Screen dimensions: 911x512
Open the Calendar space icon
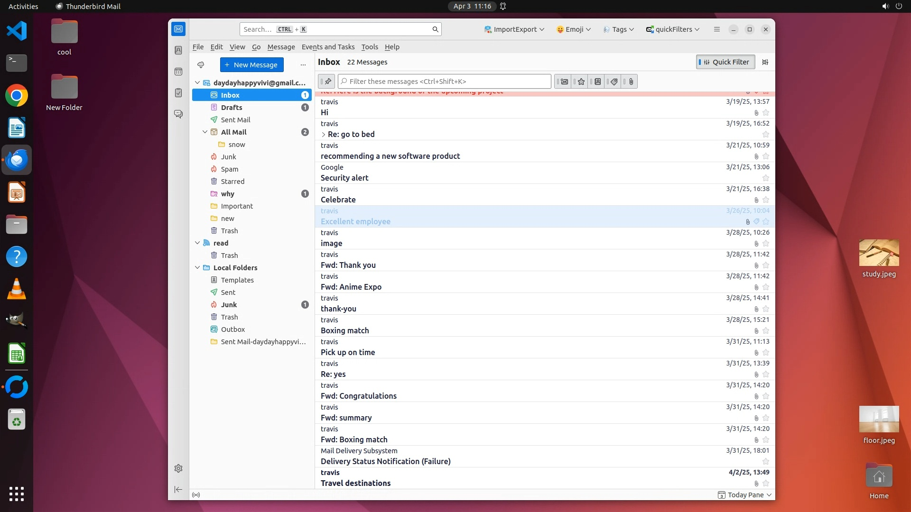point(178,72)
